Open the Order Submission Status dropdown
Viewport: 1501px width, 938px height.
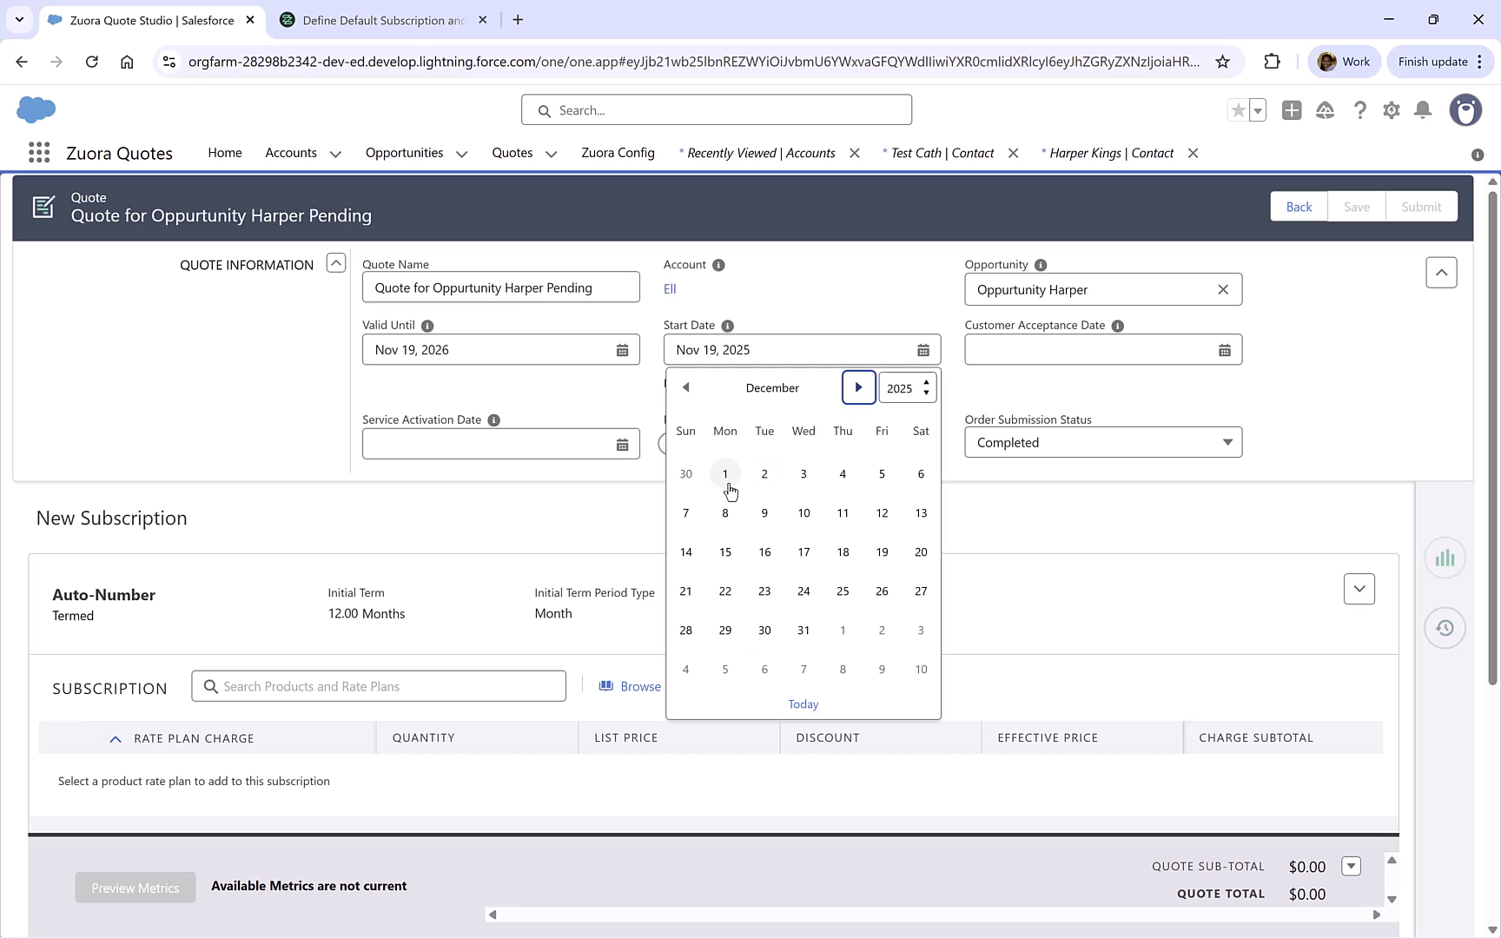click(1227, 442)
